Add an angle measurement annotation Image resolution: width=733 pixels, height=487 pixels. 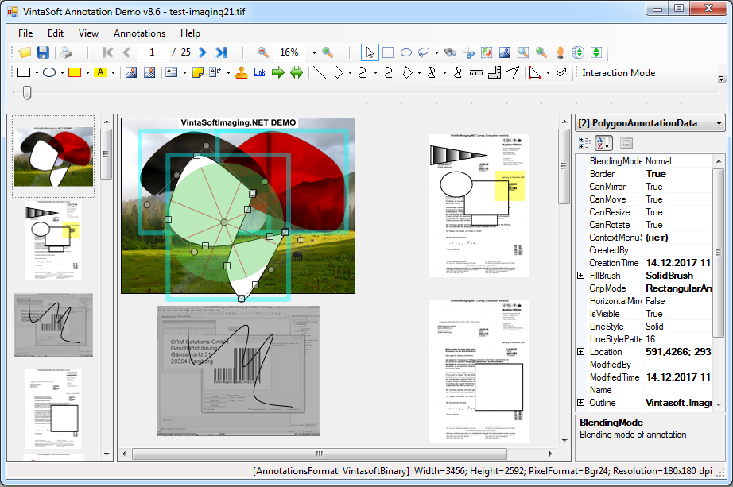(513, 72)
